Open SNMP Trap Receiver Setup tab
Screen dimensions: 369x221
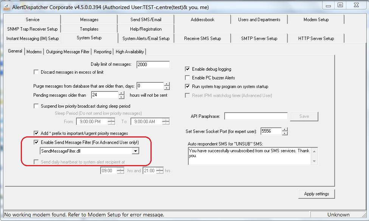click(x=33, y=29)
